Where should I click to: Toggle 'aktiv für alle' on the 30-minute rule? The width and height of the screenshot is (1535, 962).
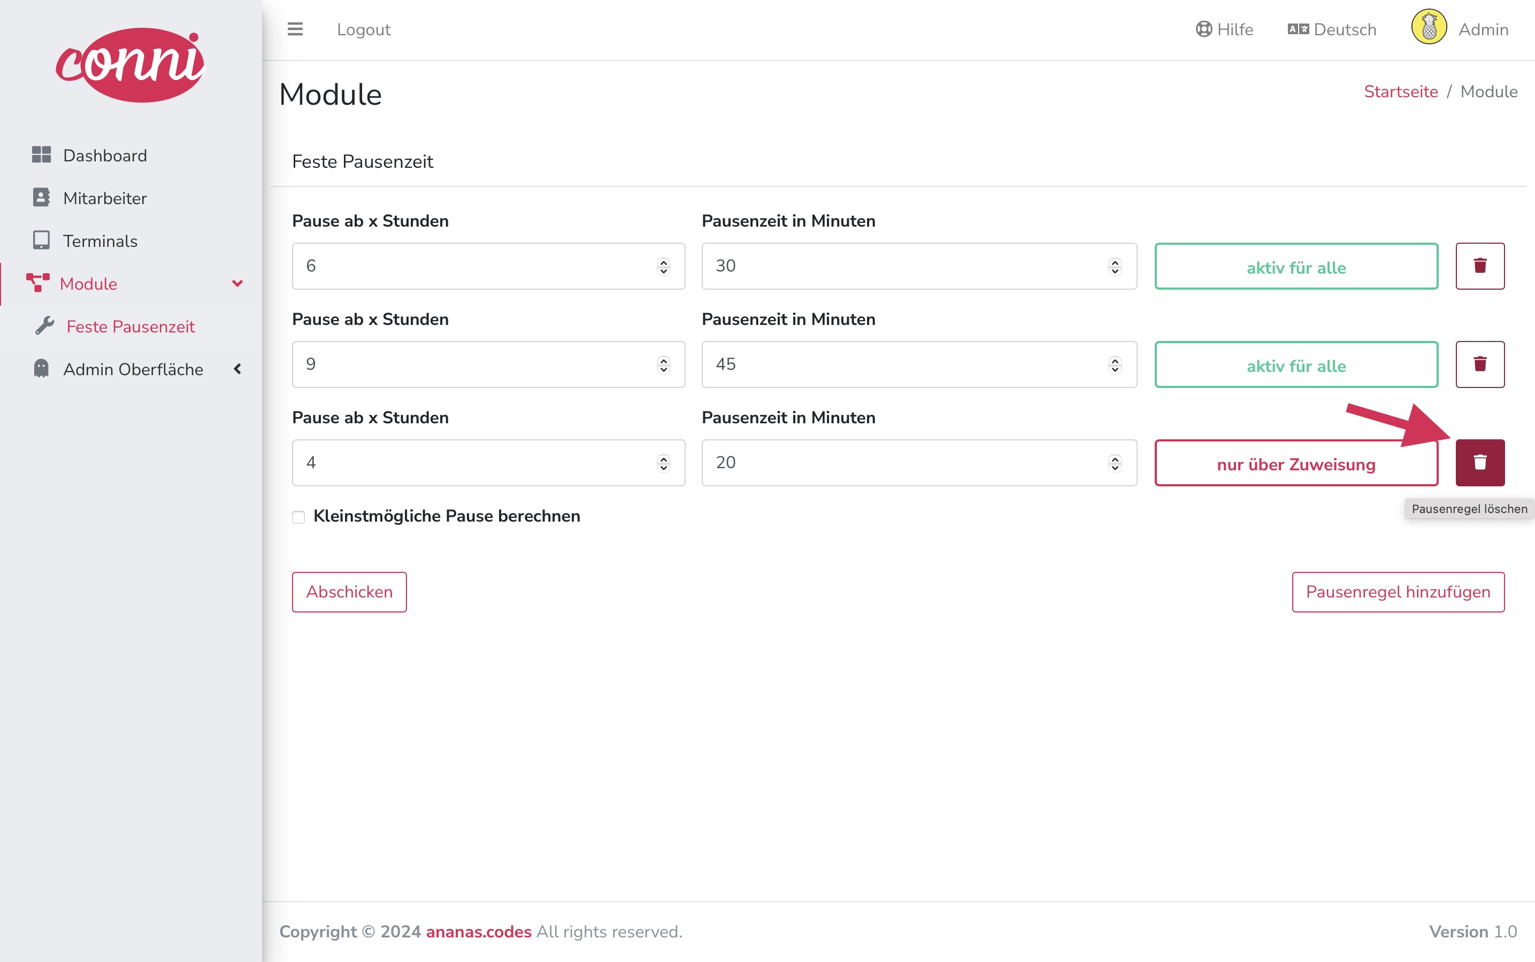point(1296,266)
